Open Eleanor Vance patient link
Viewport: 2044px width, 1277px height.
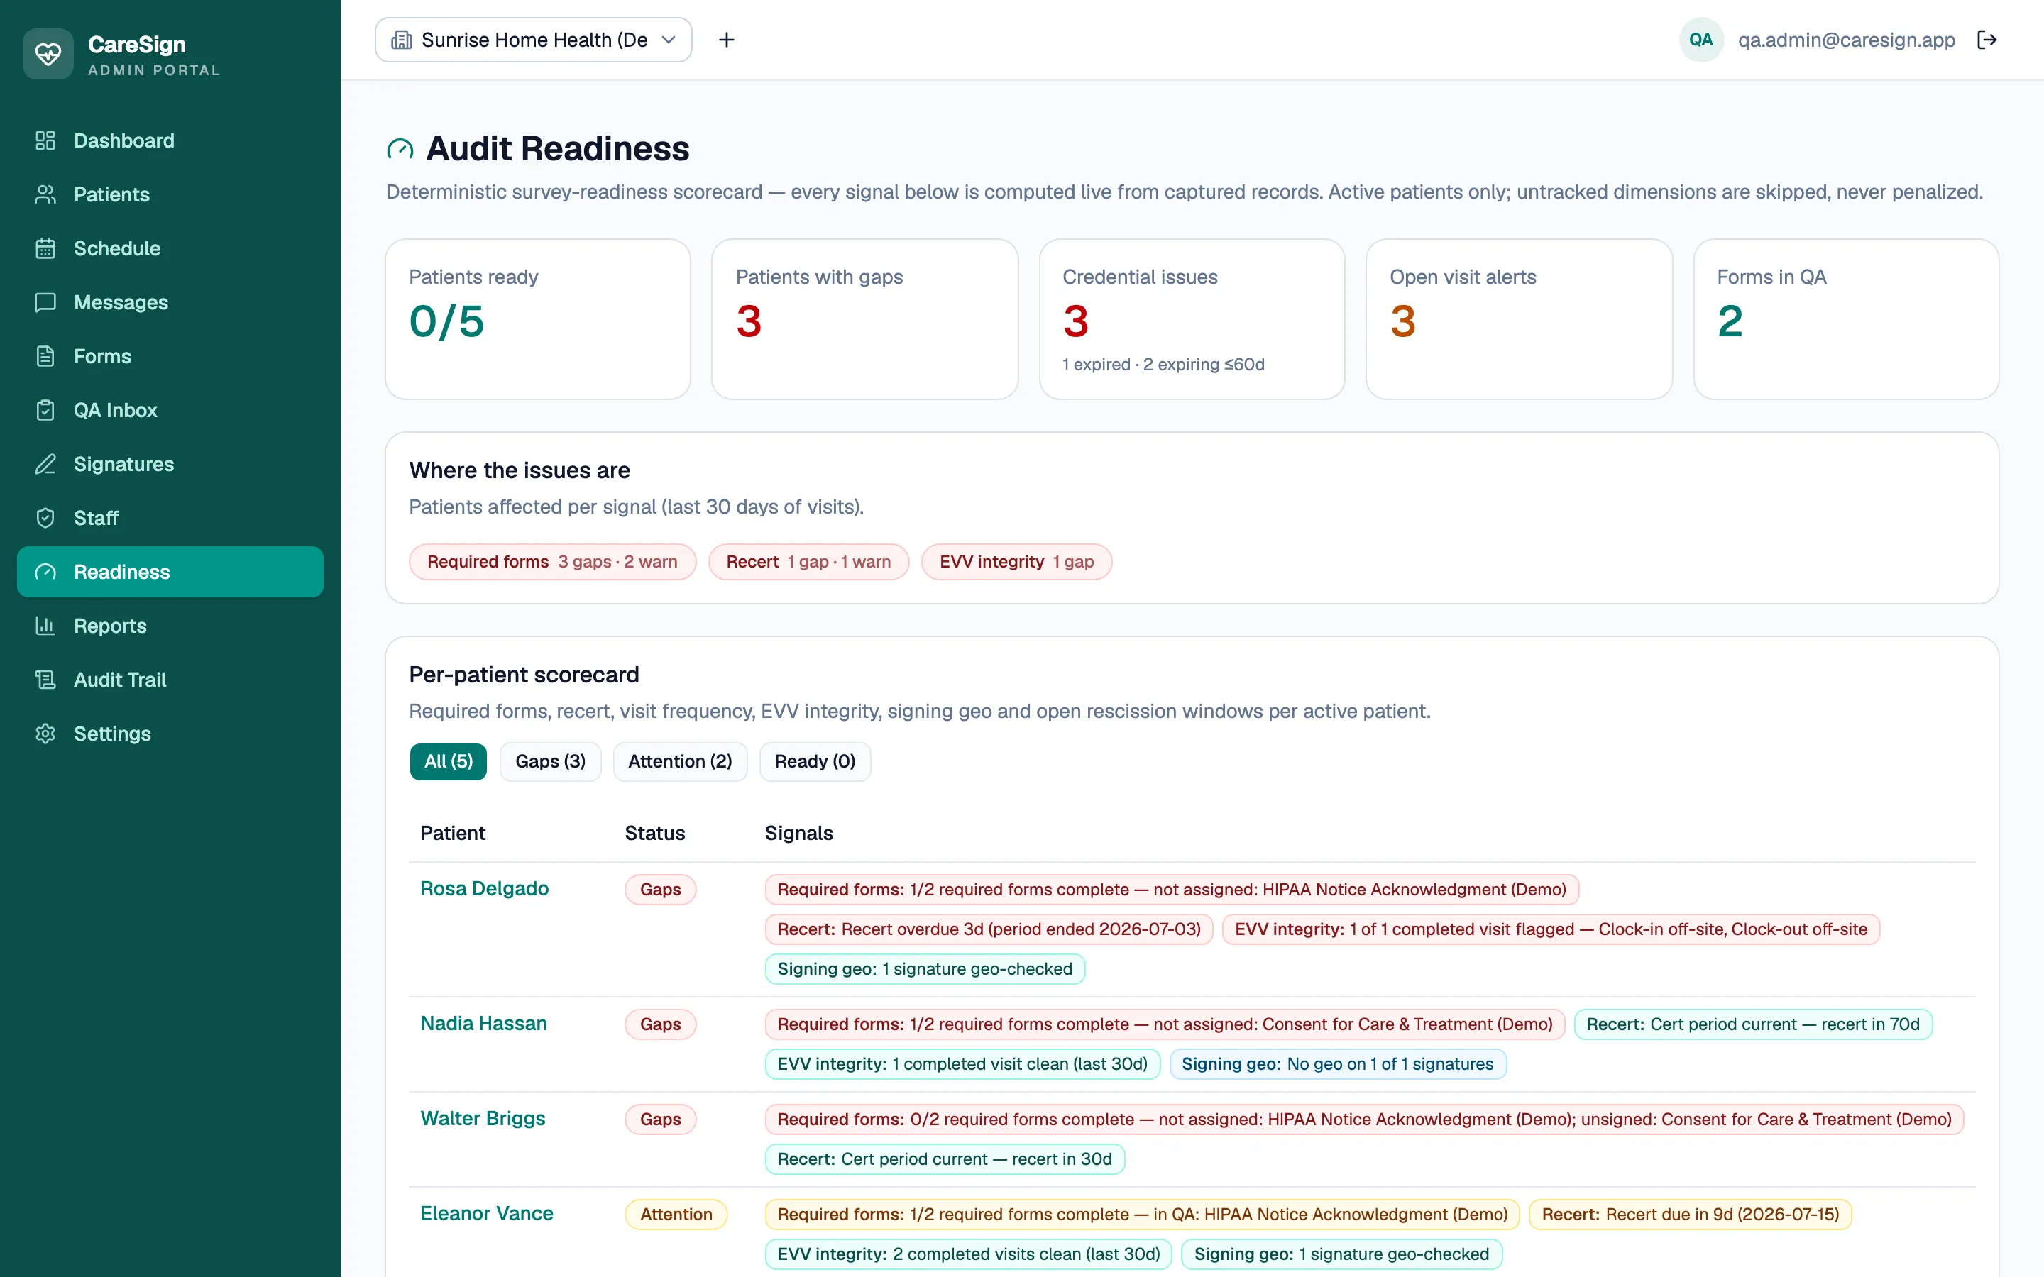[x=486, y=1214]
